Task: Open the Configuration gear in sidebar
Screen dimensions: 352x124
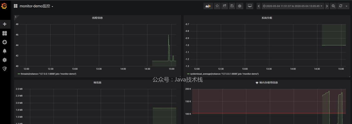Action: (x=4, y=60)
